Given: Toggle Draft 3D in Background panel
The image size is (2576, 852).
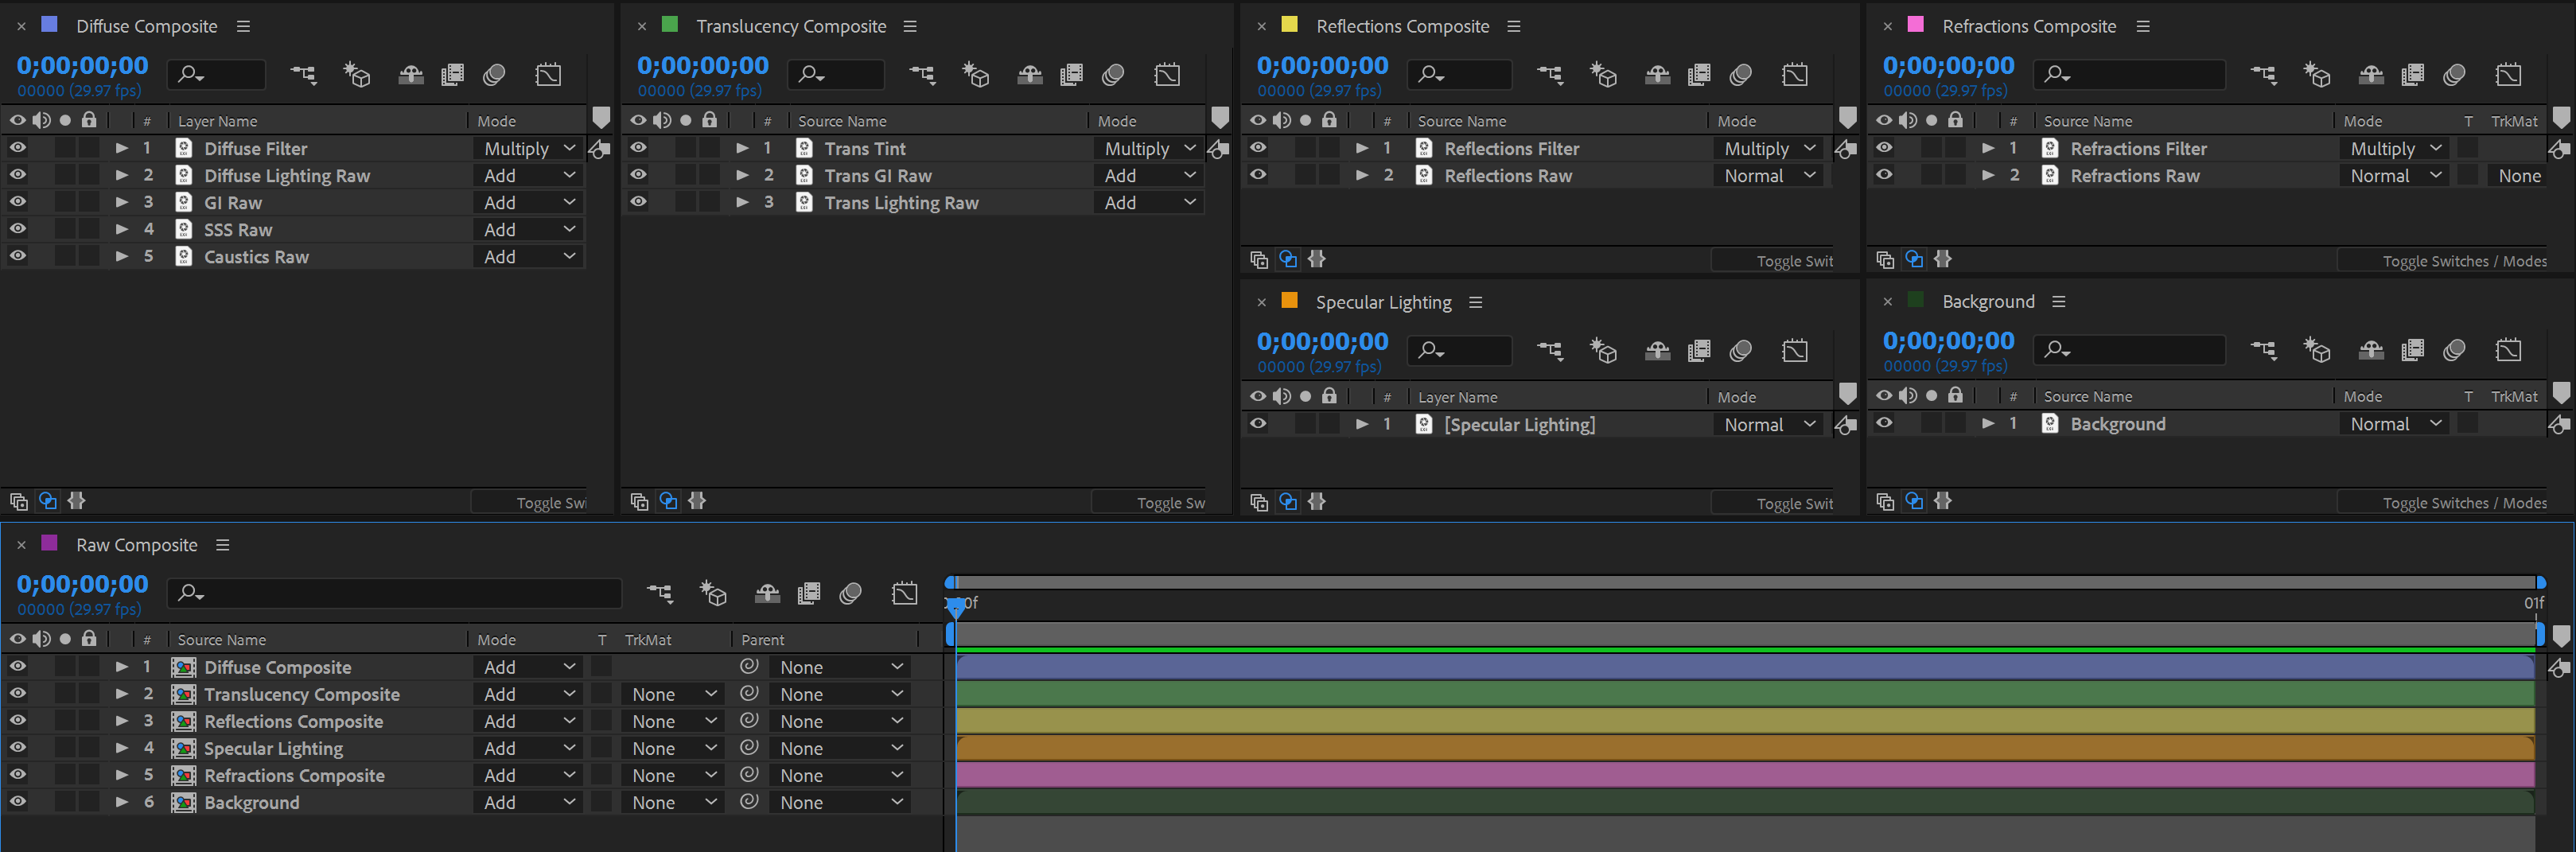Looking at the screenshot, I should [2317, 350].
